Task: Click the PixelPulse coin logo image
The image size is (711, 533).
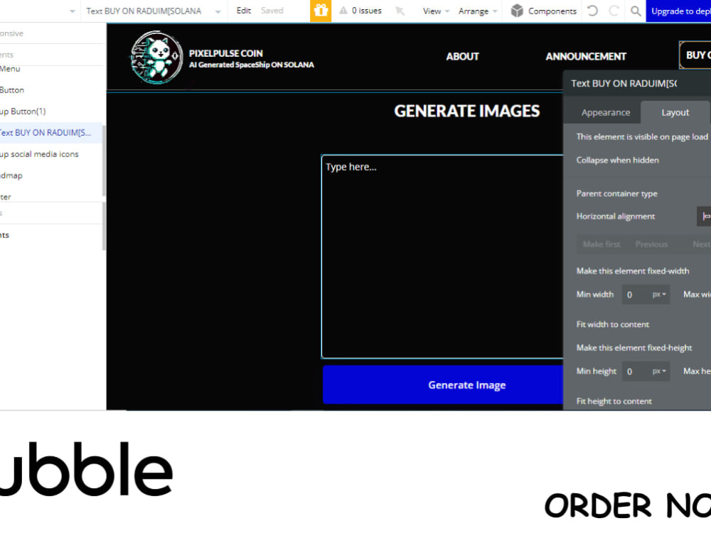Action: [156, 58]
